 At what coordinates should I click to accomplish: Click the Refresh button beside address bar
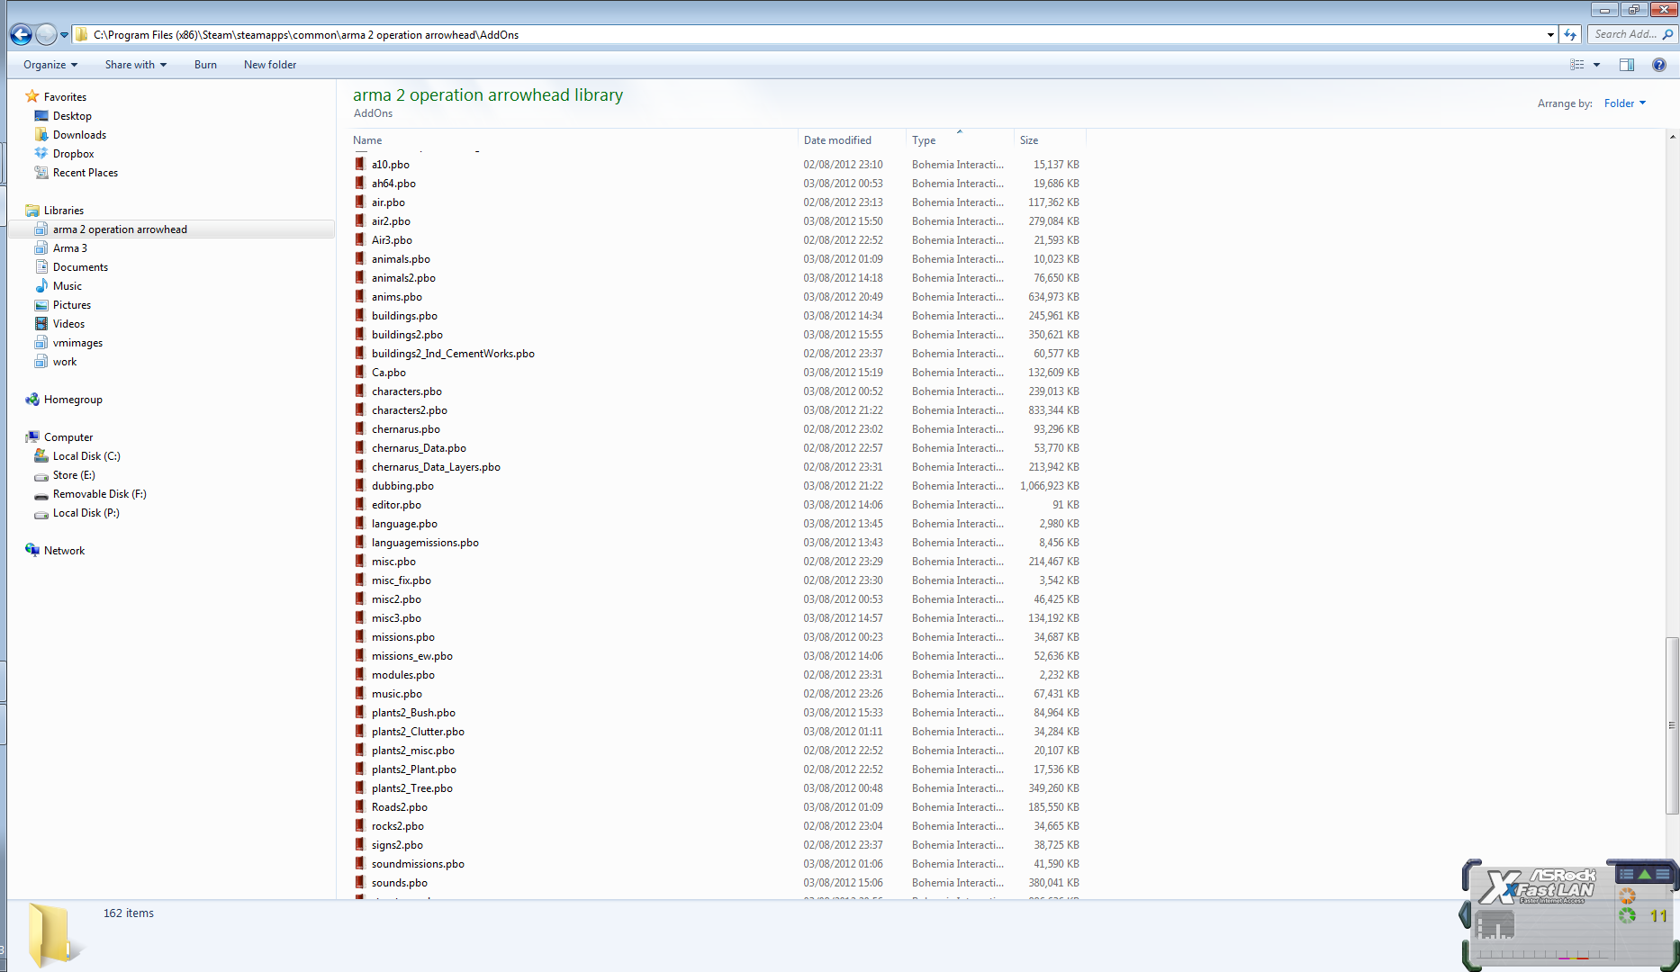(x=1570, y=35)
